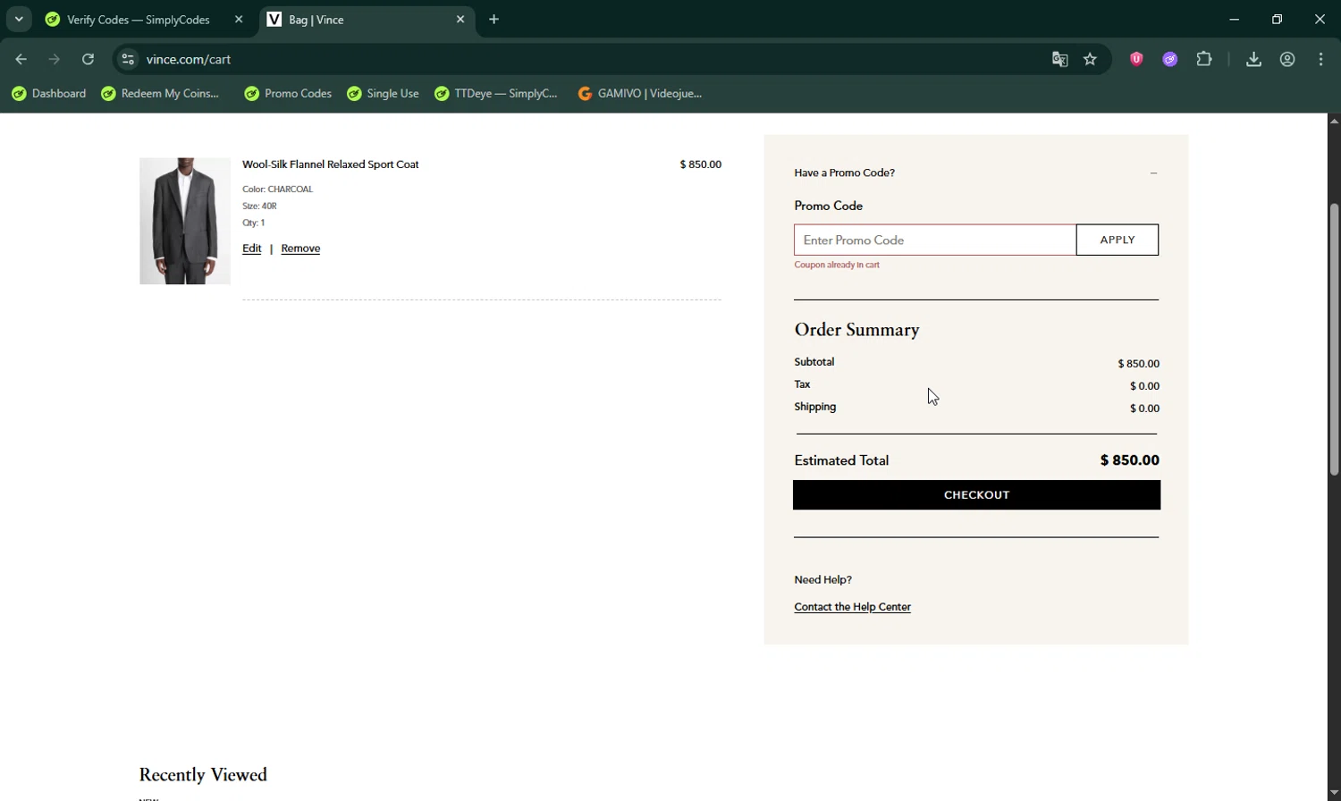Show browser downloads
Screen dimensions: 1341x801
click(1253, 60)
